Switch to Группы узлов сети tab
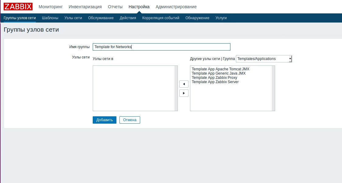Screen dimensions: 342x183 [x=20, y=18]
